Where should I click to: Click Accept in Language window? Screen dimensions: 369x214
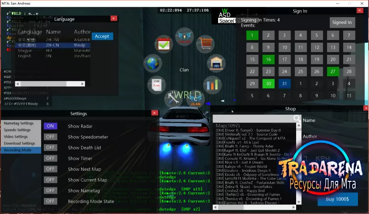click(x=102, y=36)
